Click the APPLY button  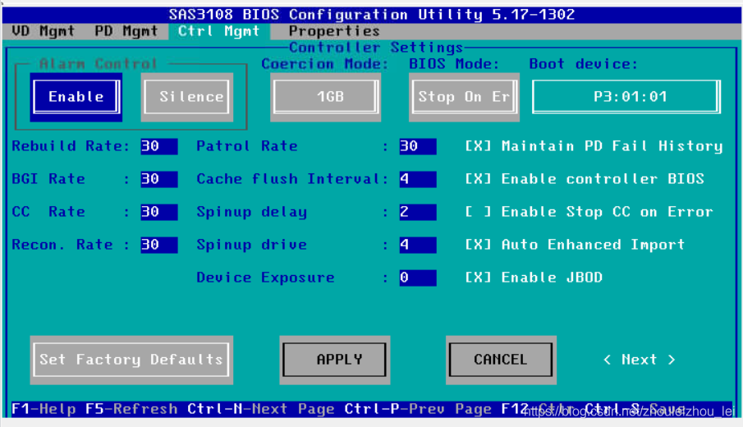click(334, 360)
